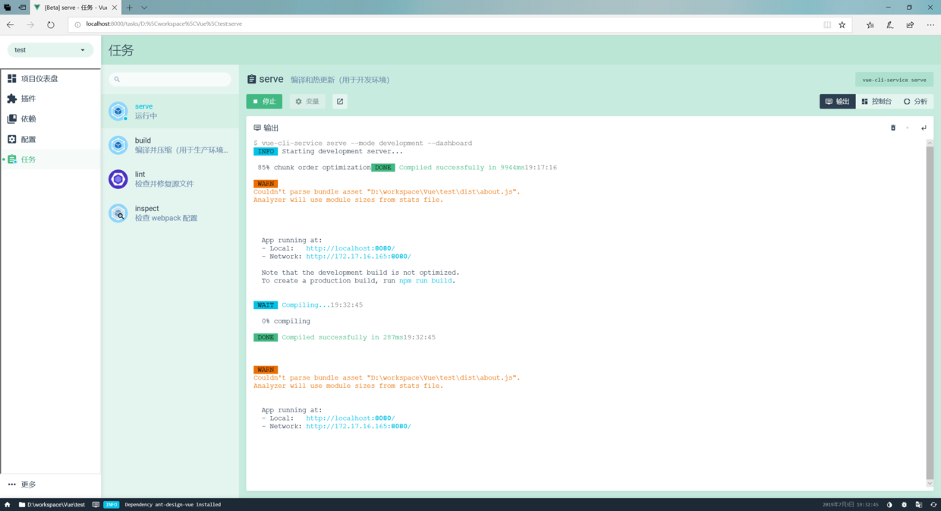
Task: Select the build task
Action: pos(170,145)
